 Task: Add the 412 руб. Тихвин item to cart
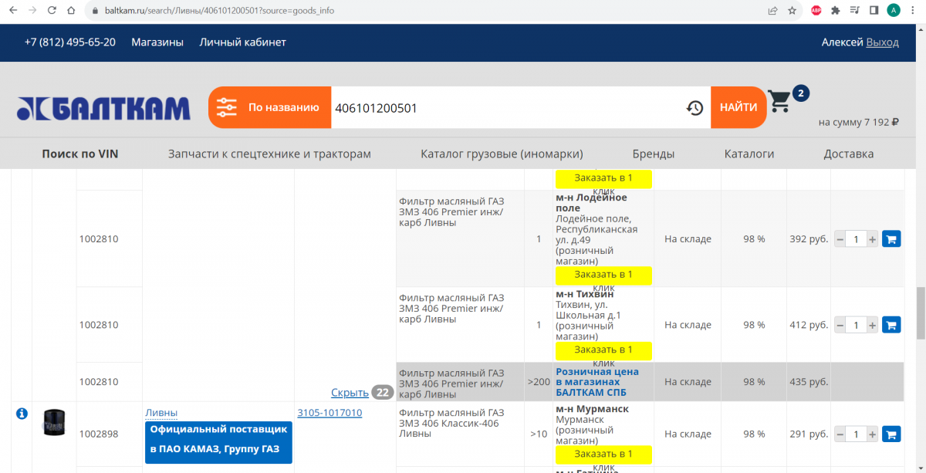tap(891, 325)
